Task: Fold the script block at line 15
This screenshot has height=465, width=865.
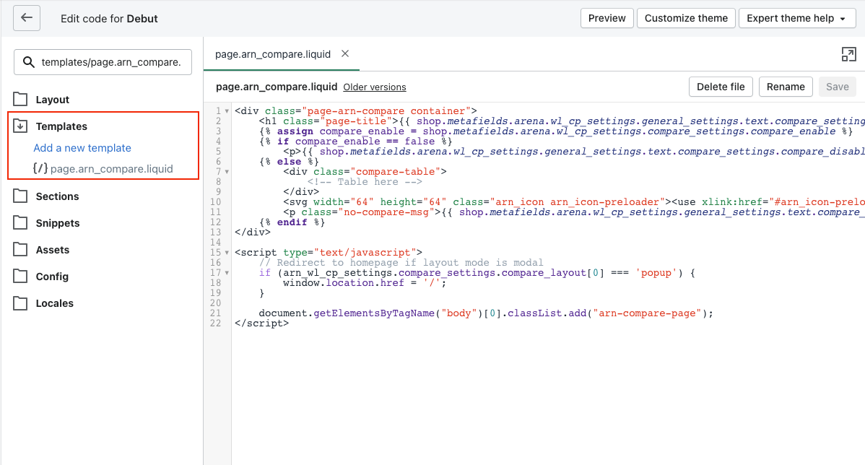Action: 227,253
